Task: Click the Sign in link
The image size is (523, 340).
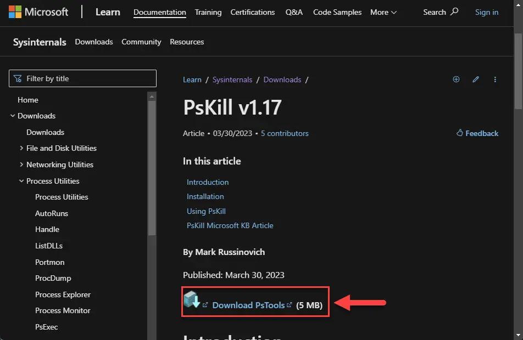Action: pyautogui.click(x=487, y=12)
